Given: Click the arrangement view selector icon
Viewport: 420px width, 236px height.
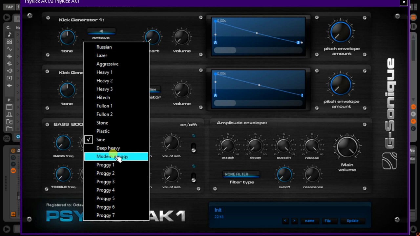Looking at the screenshot, I should tap(413, 26).
